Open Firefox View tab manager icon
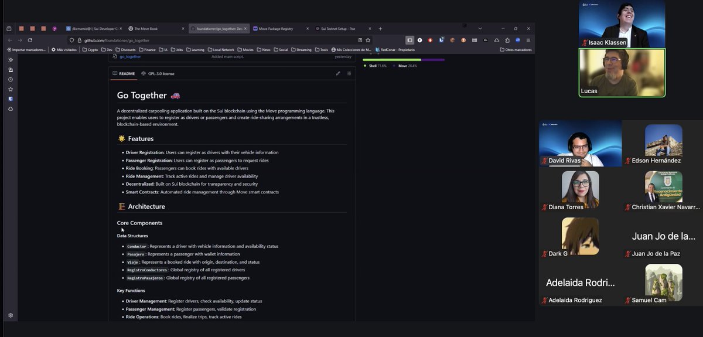This screenshot has width=703, height=337. [x=9, y=28]
